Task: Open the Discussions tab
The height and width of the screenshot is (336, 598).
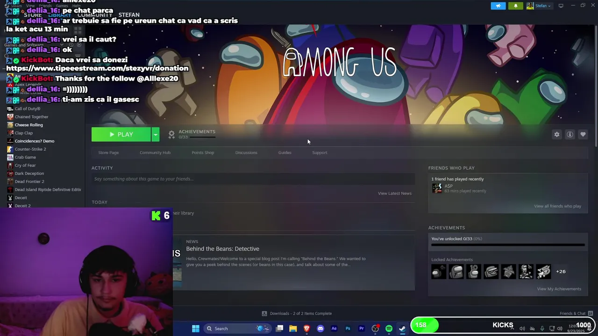Action: 246,153
